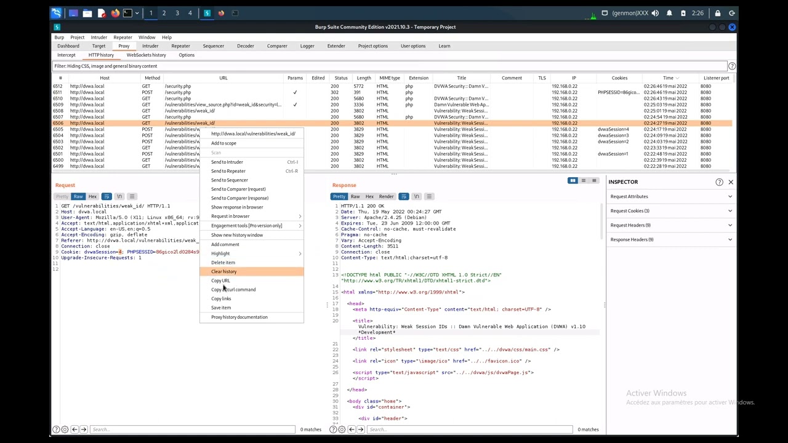Open the Intercept sub-tab
788x443 pixels.
tap(66, 55)
